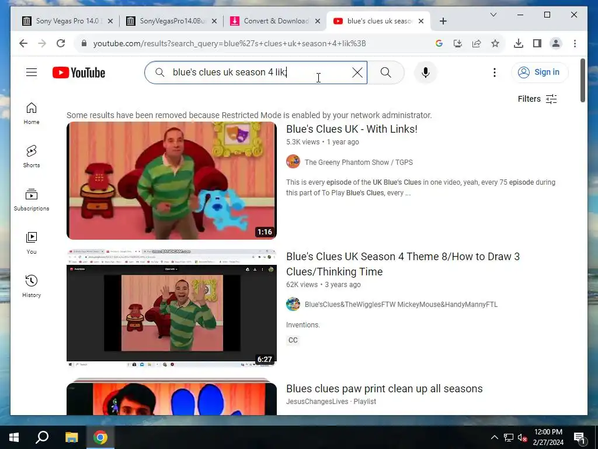Open YouTube settings three-dot menu
This screenshot has width=598, height=449.
coord(494,72)
